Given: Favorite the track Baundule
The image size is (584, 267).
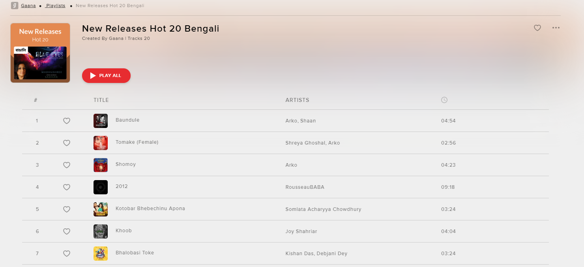Looking at the screenshot, I should click(x=67, y=121).
